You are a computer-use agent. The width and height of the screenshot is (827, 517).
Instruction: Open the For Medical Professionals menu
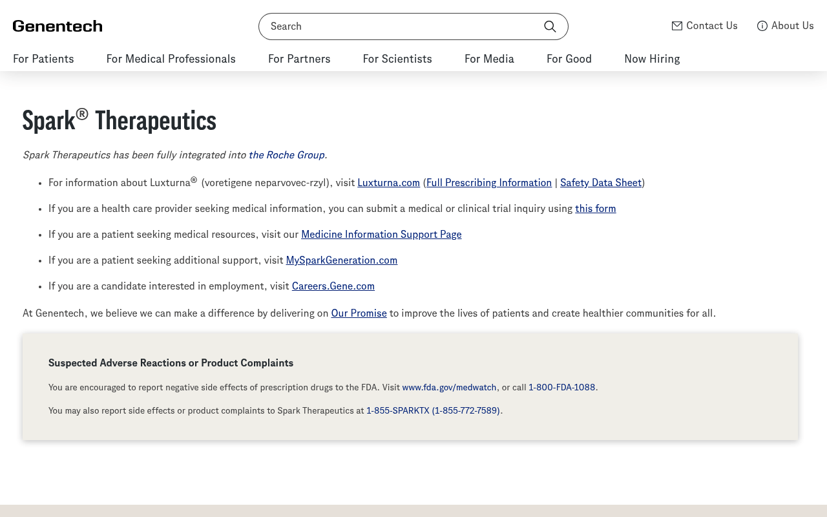pyautogui.click(x=171, y=59)
